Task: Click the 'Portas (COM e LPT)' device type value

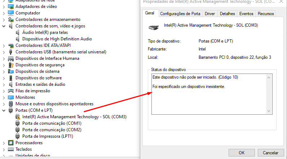Action: [216, 41]
